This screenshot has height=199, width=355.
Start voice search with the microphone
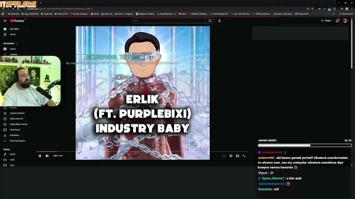coord(219,21)
